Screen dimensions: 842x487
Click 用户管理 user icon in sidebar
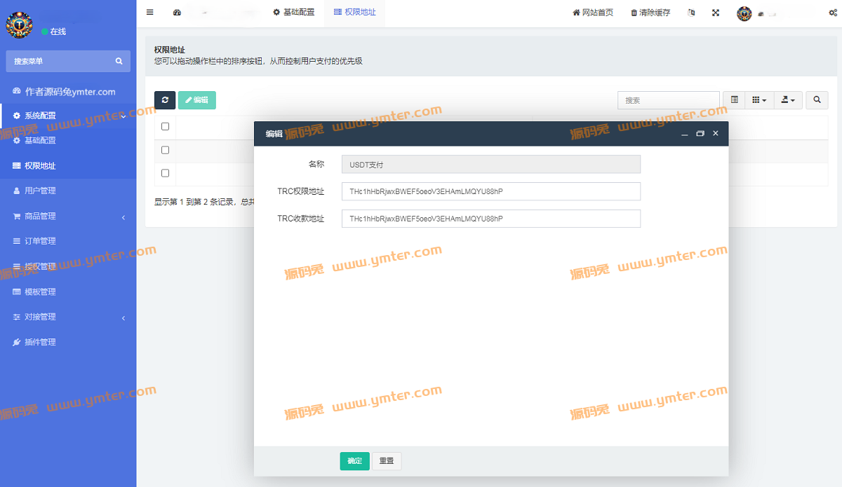(17, 191)
